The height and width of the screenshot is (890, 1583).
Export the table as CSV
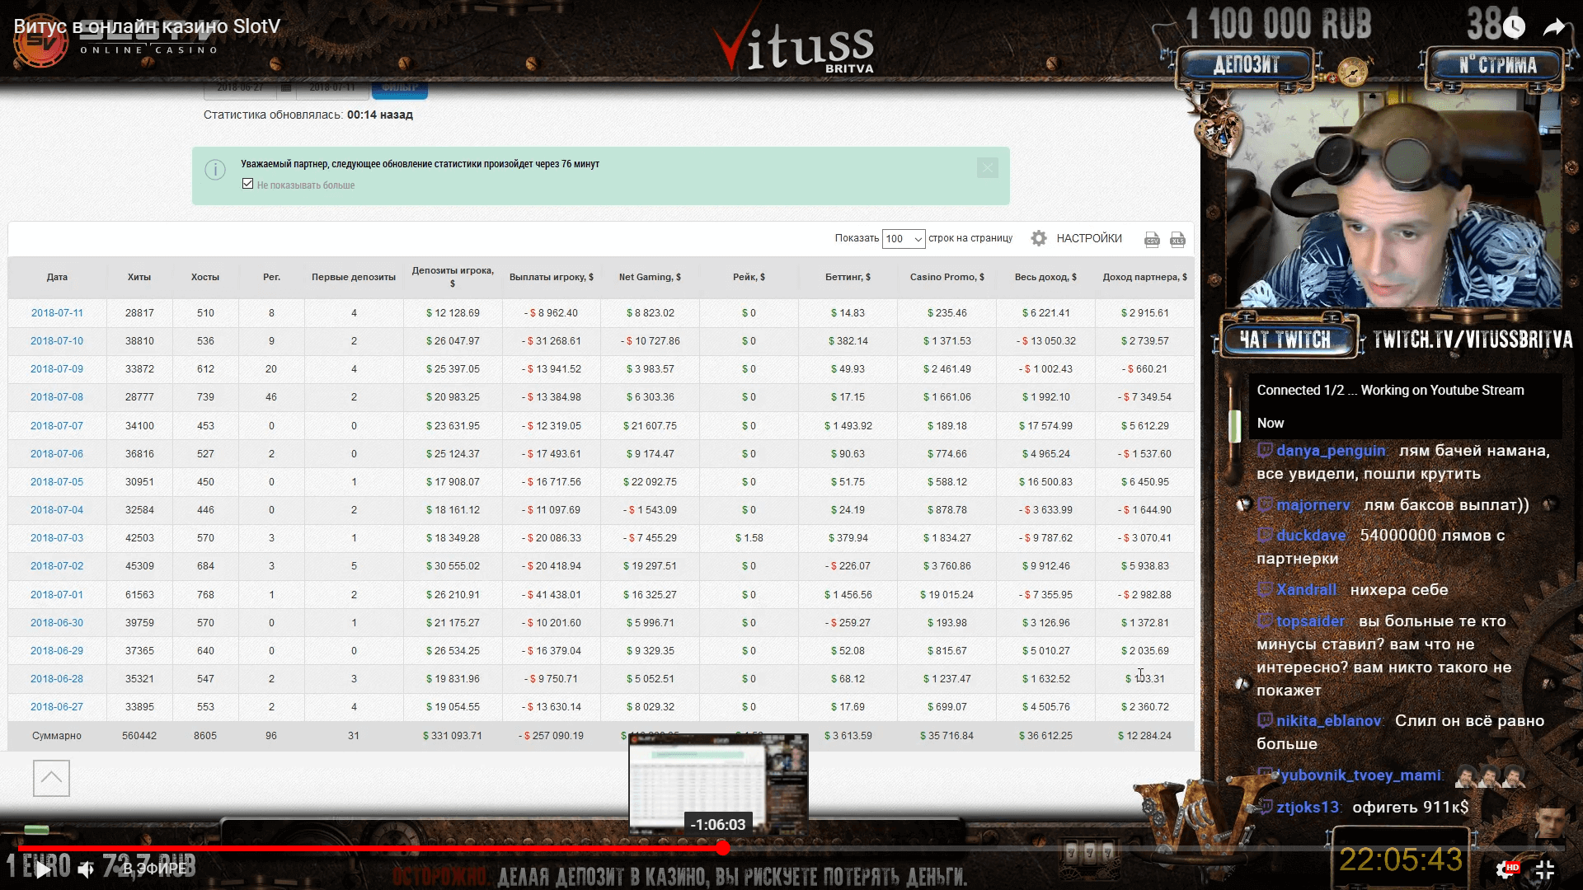pyautogui.click(x=1152, y=240)
